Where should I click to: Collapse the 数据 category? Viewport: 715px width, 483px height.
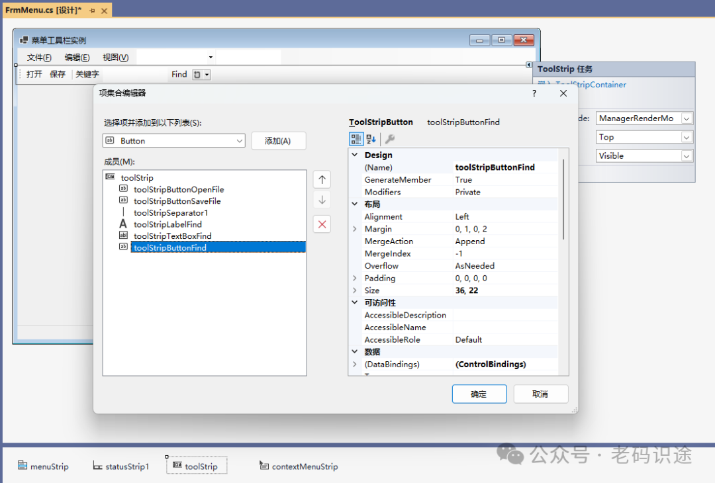pyautogui.click(x=354, y=352)
